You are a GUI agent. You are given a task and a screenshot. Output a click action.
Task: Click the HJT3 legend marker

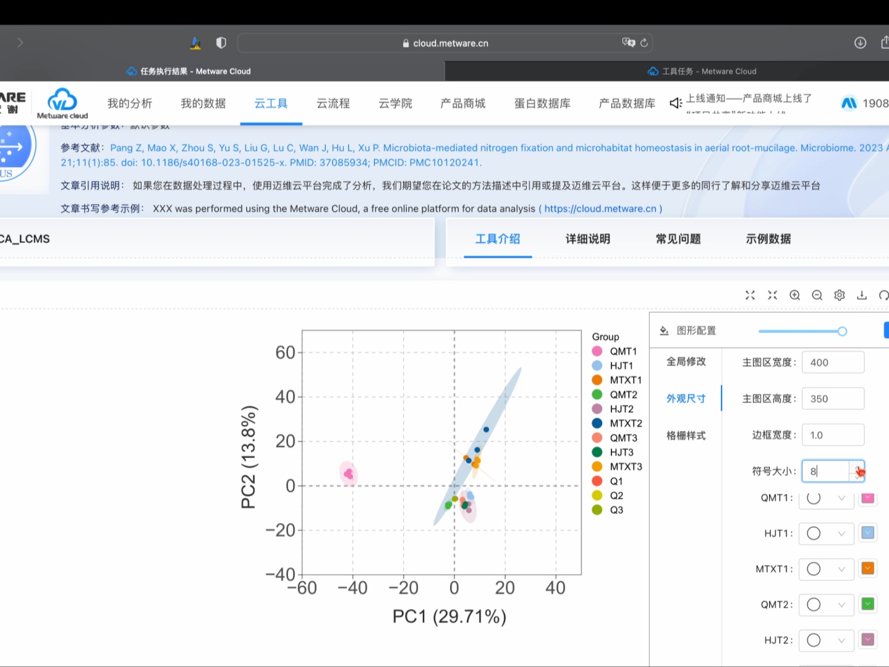tap(597, 452)
